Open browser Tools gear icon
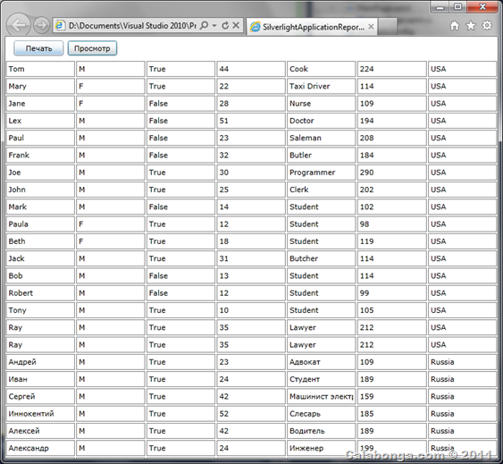The width and height of the screenshot is (503, 464). [x=487, y=25]
